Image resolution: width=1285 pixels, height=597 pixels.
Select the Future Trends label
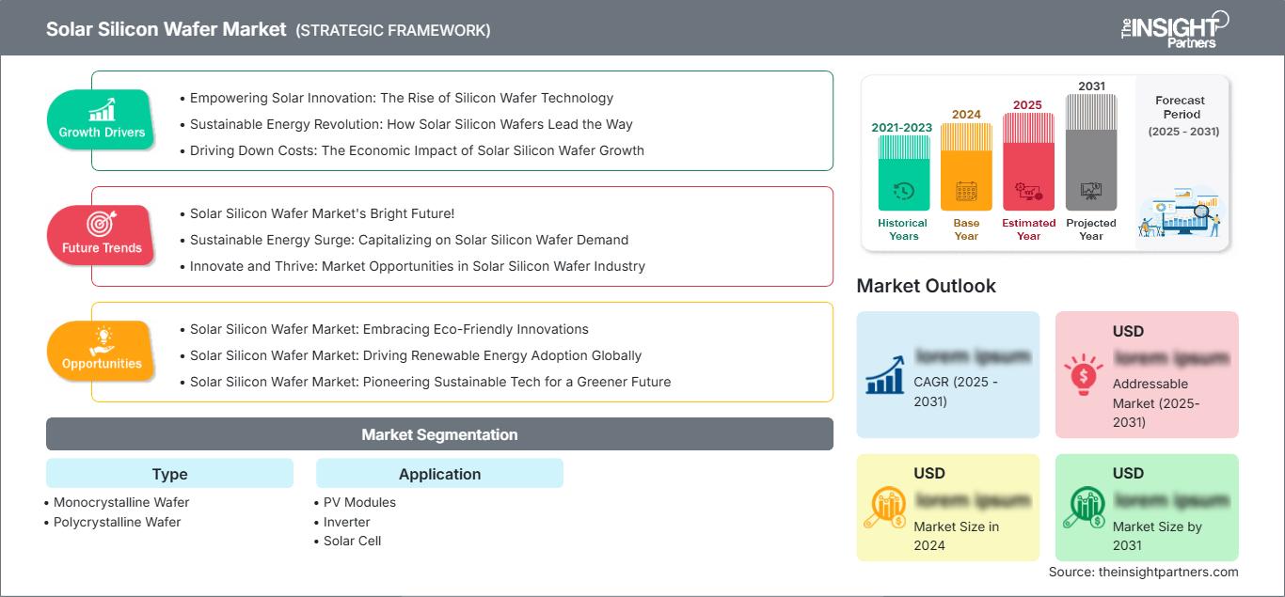[x=102, y=248]
